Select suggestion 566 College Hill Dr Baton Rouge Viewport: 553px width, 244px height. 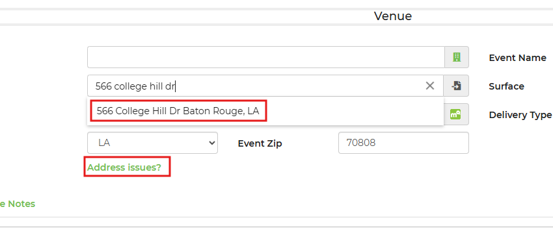click(x=178, y=111)
